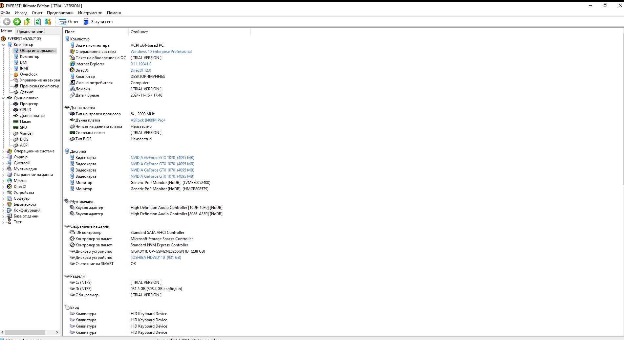
Task: Collapse the Дънна платка tree node
Action: coord(3,98)
